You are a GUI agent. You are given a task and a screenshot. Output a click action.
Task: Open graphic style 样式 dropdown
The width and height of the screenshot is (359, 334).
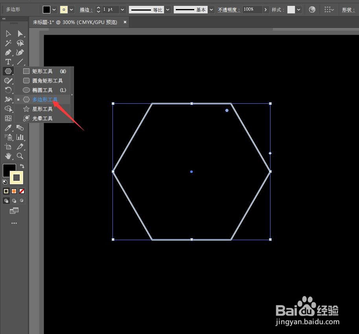coord(298,9)
